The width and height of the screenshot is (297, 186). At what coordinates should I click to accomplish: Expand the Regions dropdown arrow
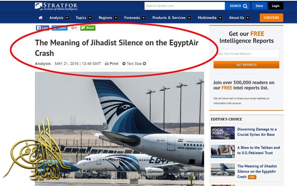point(116,18)
